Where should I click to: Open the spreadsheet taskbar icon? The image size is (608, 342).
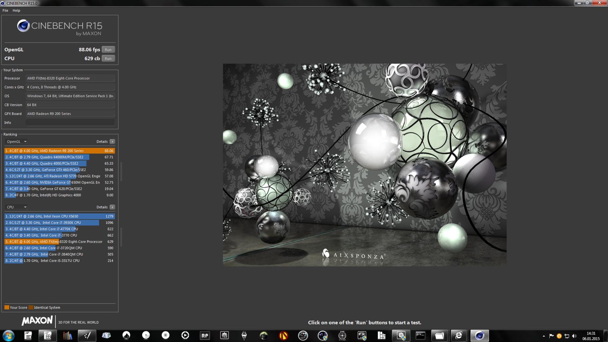click(x=48, y=335)
